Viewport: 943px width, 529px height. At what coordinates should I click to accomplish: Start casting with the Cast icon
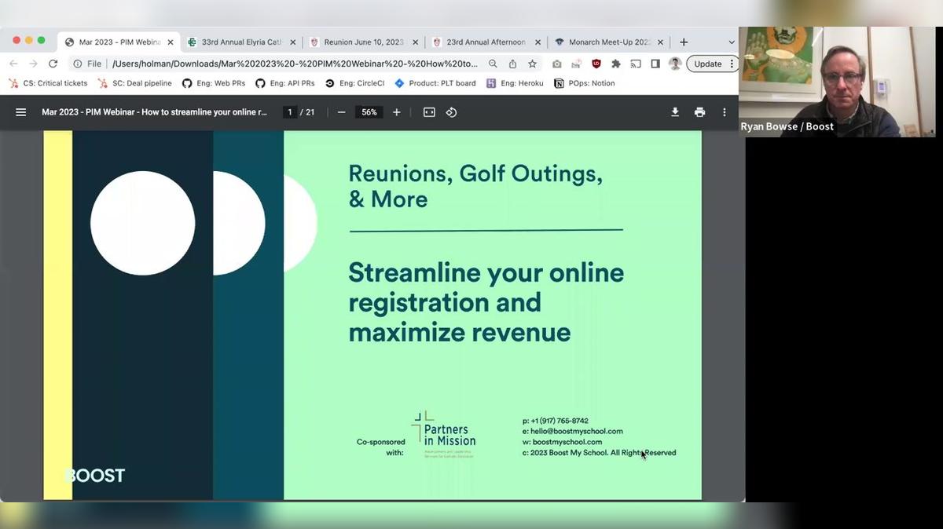(x=637, y=64)
